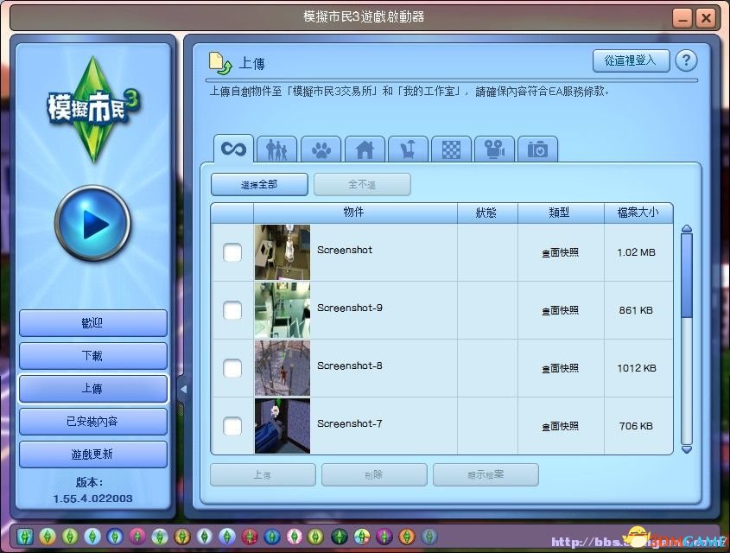The height and width of the screenshot is (553, 730).
Task: Click the Screenshot-8 file name
Action: point(350,365)
